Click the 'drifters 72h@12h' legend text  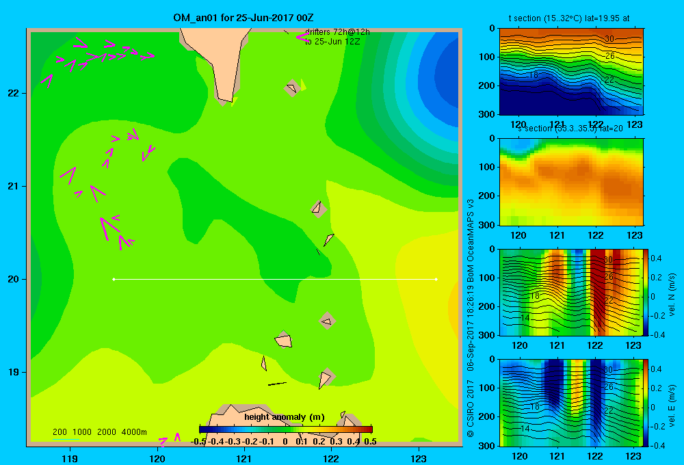tap(337, 32)
